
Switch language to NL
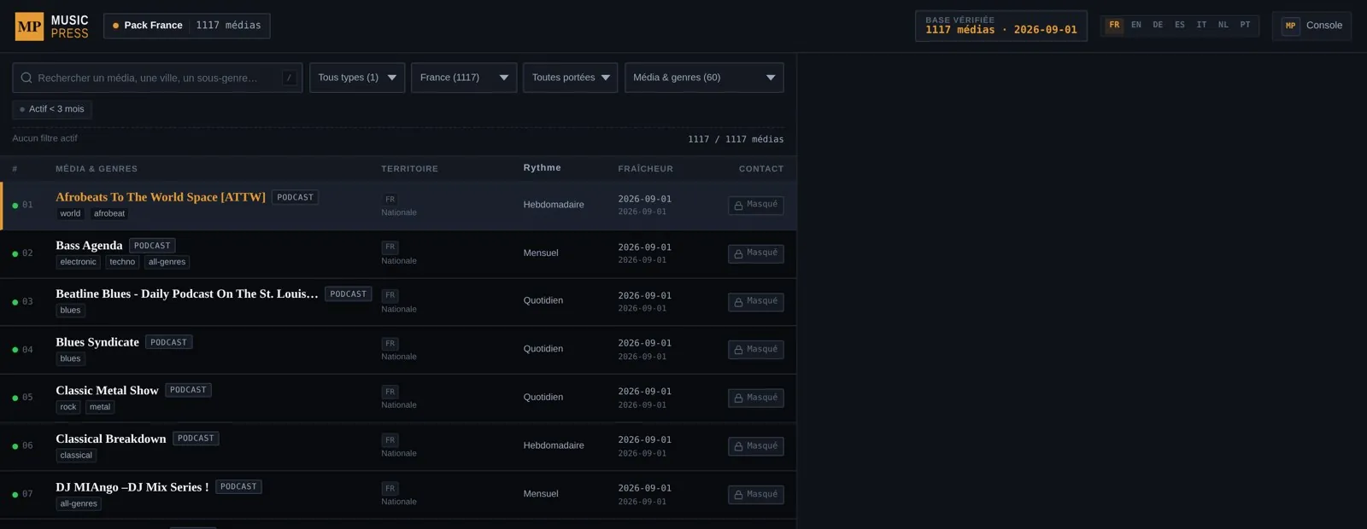(x=1223, y=26)
